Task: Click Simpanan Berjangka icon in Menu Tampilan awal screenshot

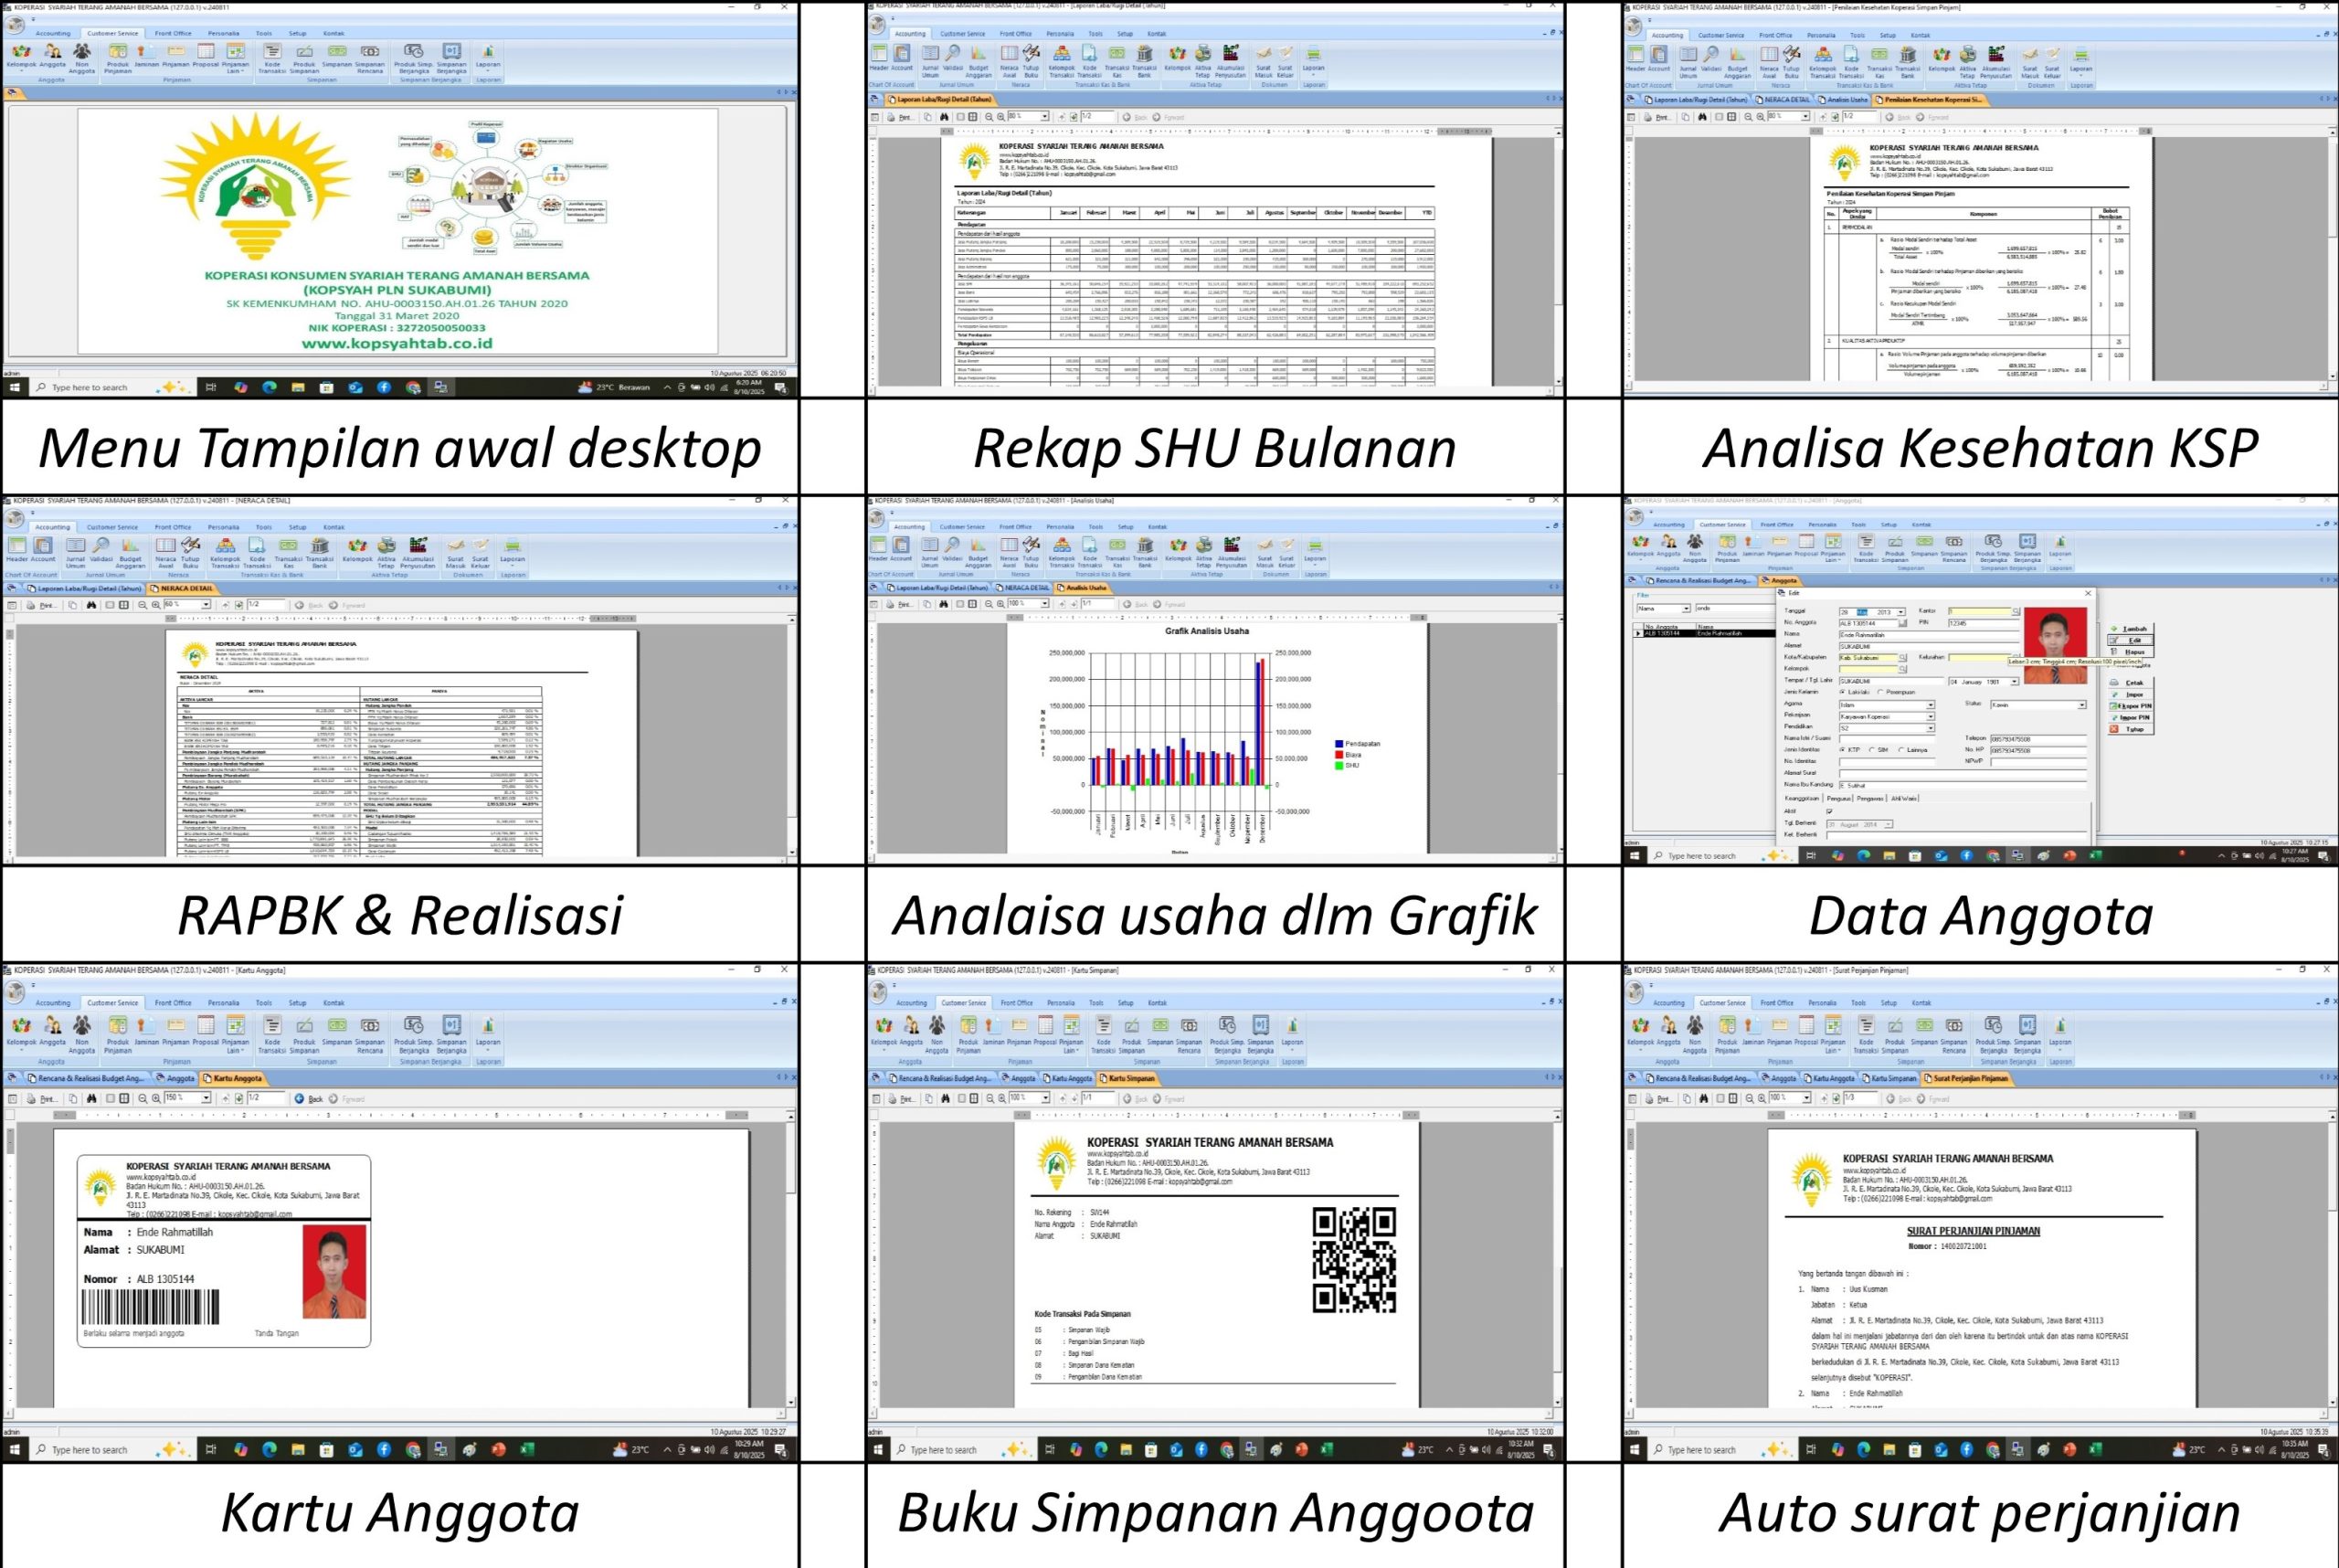Action: [451, 58]
